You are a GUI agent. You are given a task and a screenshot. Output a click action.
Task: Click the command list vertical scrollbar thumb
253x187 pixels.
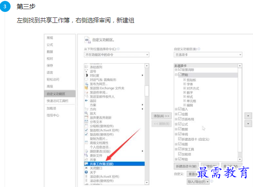[x=146, y=91]
